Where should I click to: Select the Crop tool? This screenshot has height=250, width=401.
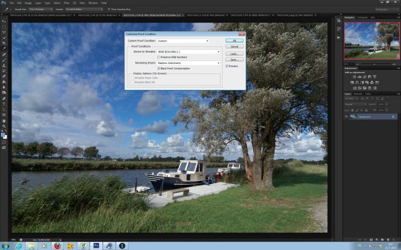4,43
